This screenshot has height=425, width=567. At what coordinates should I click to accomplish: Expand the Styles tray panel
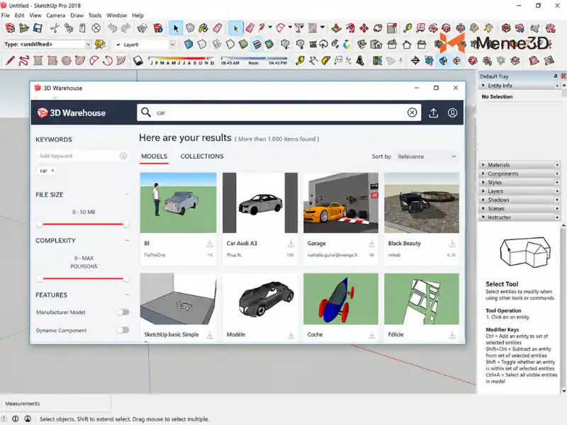coord(520,183)
